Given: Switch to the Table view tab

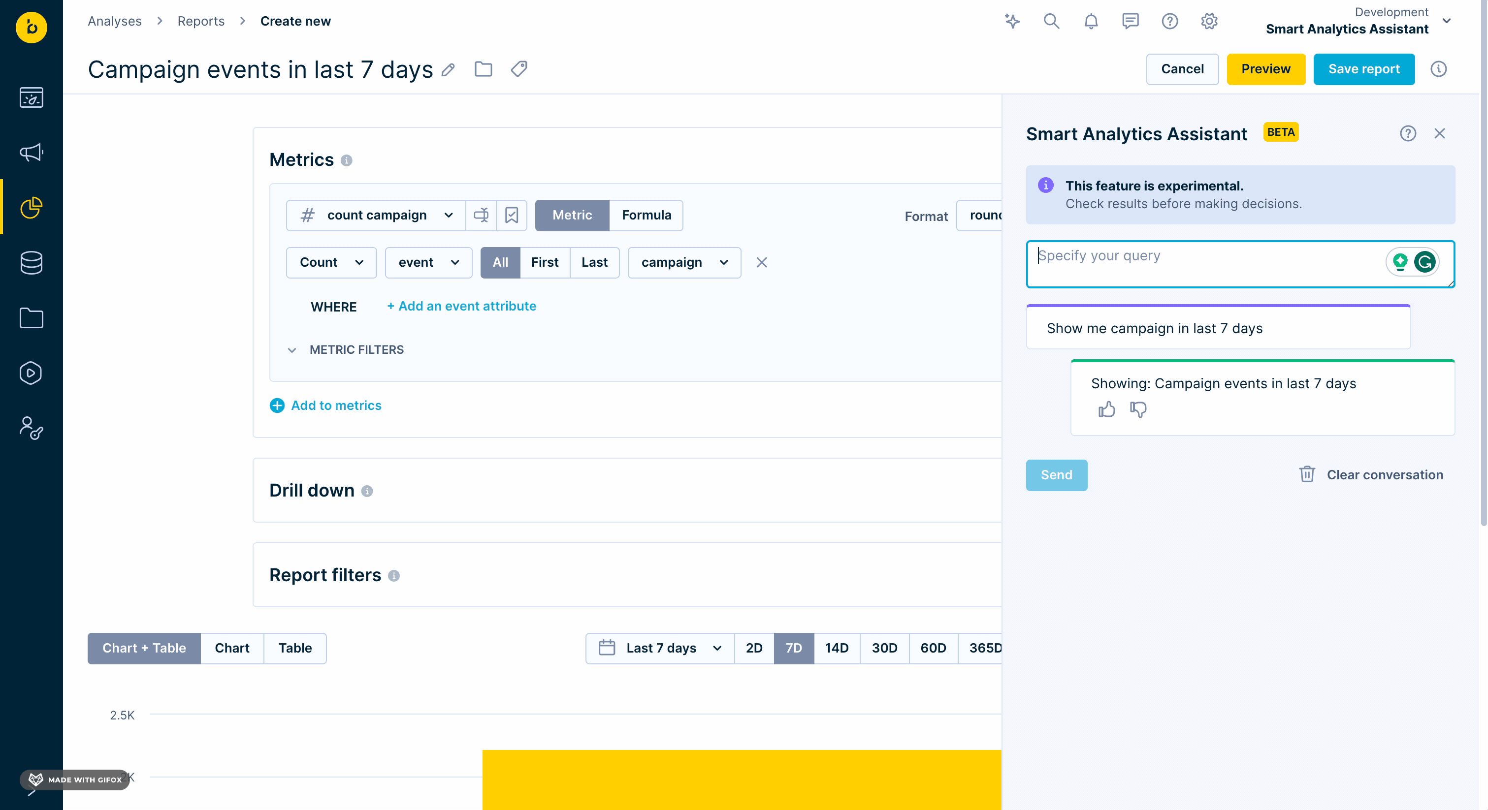Looking at the screenshot, I should (x=294, y=649).
